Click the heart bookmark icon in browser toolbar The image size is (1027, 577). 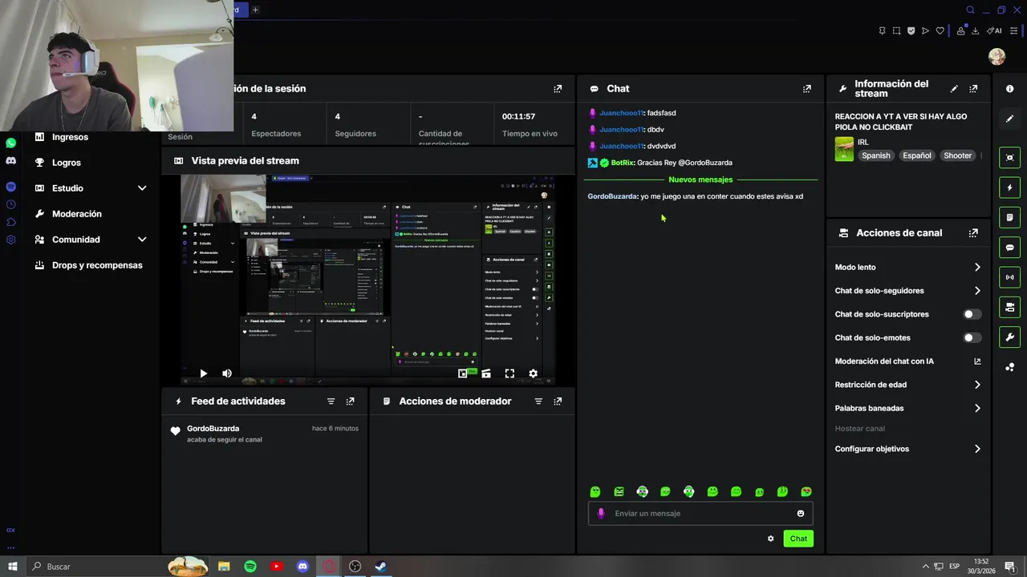point(940,31)
